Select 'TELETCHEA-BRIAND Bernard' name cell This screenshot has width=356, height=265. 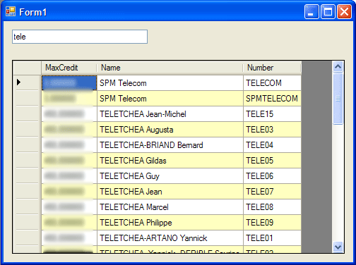click(170, 144)
